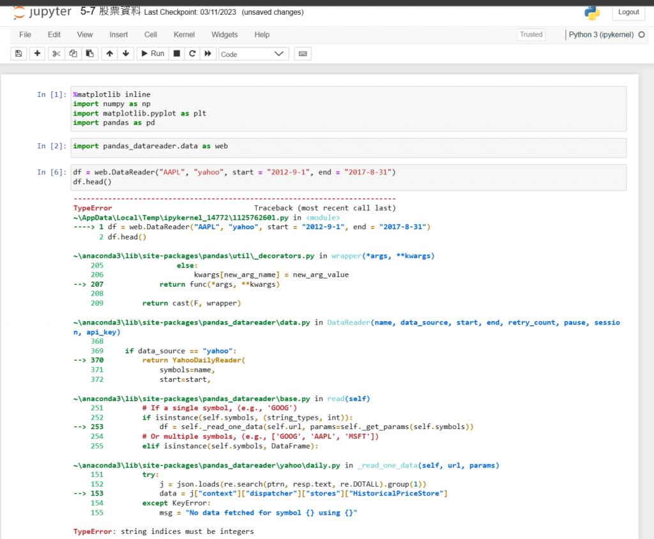Image resolution: width=654 pixels, height=539 pixels.
Task: Interrupt the kernel with the stop icon
Action: 177,54
